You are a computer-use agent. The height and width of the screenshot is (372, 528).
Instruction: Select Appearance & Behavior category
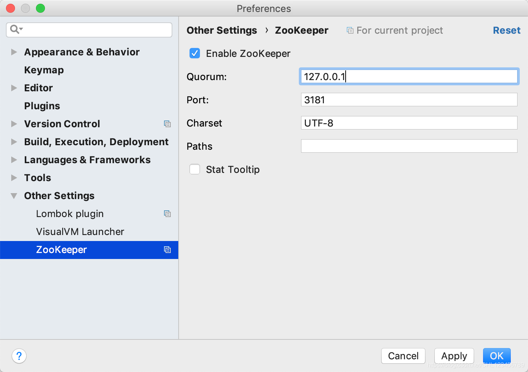coord(82,52)
